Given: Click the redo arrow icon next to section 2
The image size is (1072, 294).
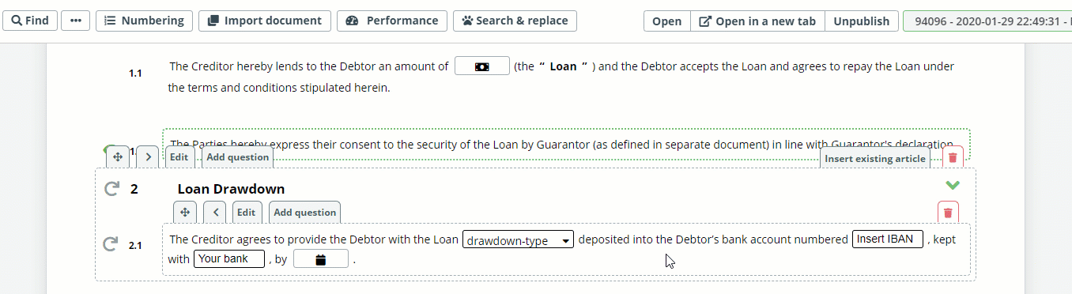Looking at the screenshot, I should pos(111,189).
